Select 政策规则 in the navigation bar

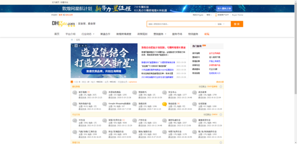[142, 34]
